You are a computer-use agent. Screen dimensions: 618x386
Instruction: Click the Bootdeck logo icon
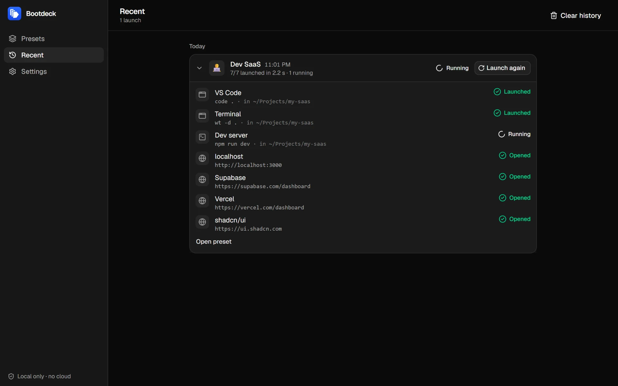(x=14, y=14)
